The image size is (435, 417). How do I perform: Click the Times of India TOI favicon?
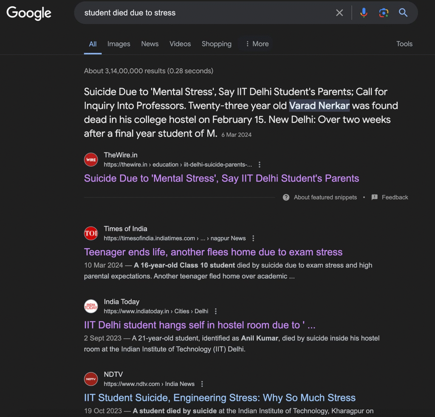91,233
